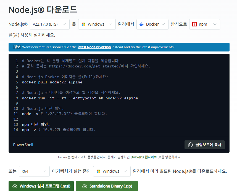Click code line 'npm -v' on line 14
Viewport: 237px width, 196px height.
point(59,130)
